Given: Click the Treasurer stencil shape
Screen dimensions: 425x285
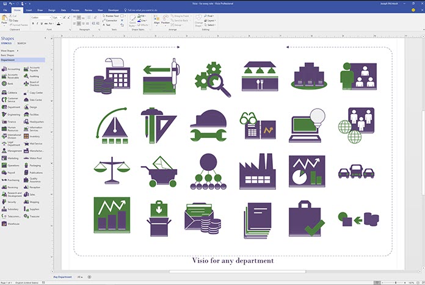Looking at the screenshot, I should pyautogui.click(x=32, y=216).
